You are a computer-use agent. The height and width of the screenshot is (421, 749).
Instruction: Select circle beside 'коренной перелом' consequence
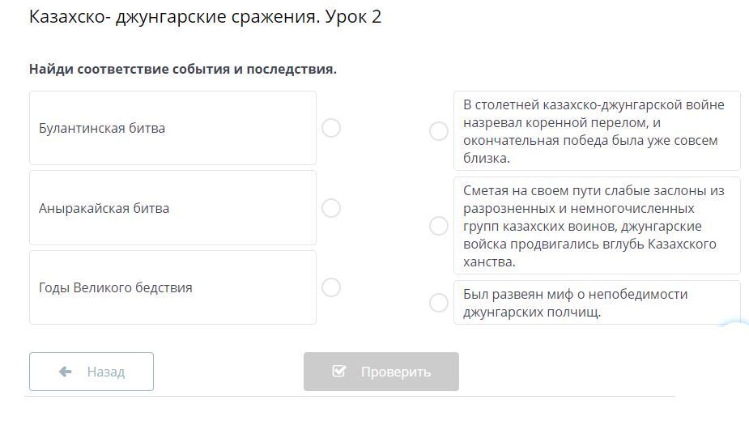click(x=439, y=131)
